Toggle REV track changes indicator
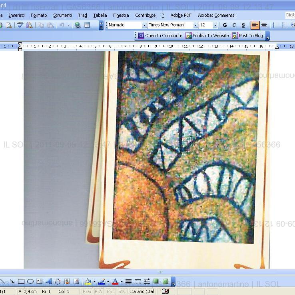Viewport: 295px width, 295px height. [98, 291]
